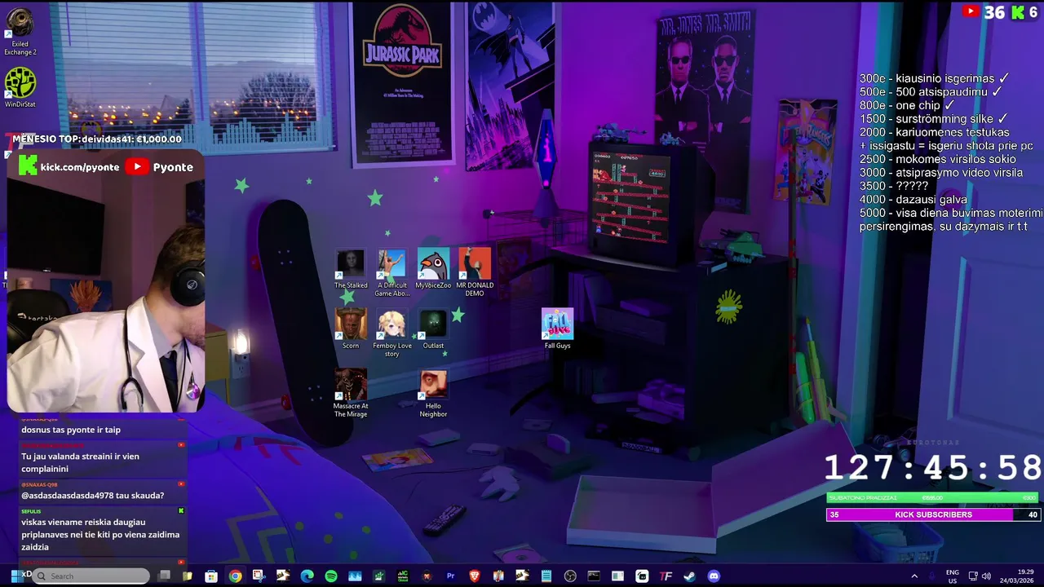Viewport: 1044px width, 587px height.
Task: Switch to OBS Studio in the taskbar
Action: pyautogui.click(x=570, y=576)
